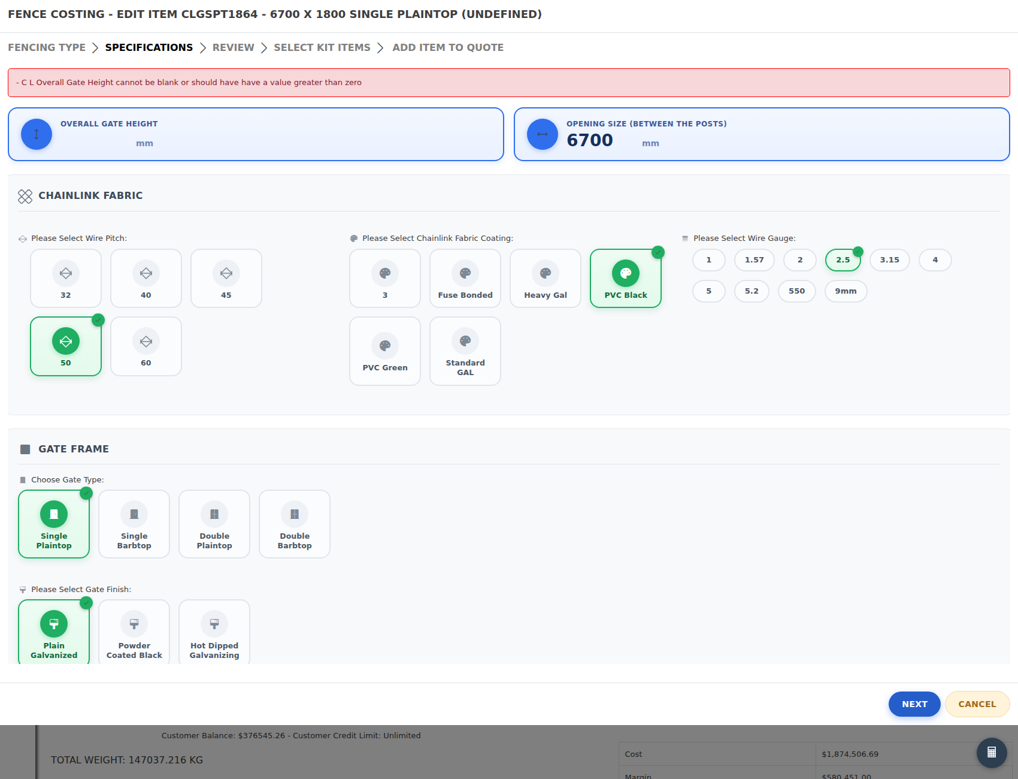1018x779 pixels.
Task: Choose the 45 wire pitch option
Action: tap(226, 279)
